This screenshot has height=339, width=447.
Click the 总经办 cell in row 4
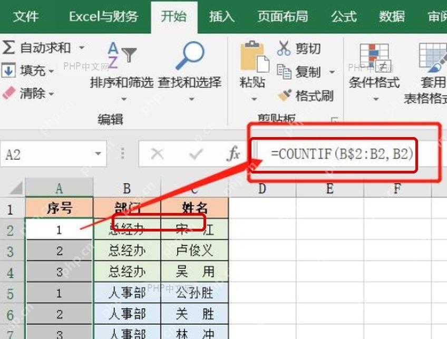[127, 272]
